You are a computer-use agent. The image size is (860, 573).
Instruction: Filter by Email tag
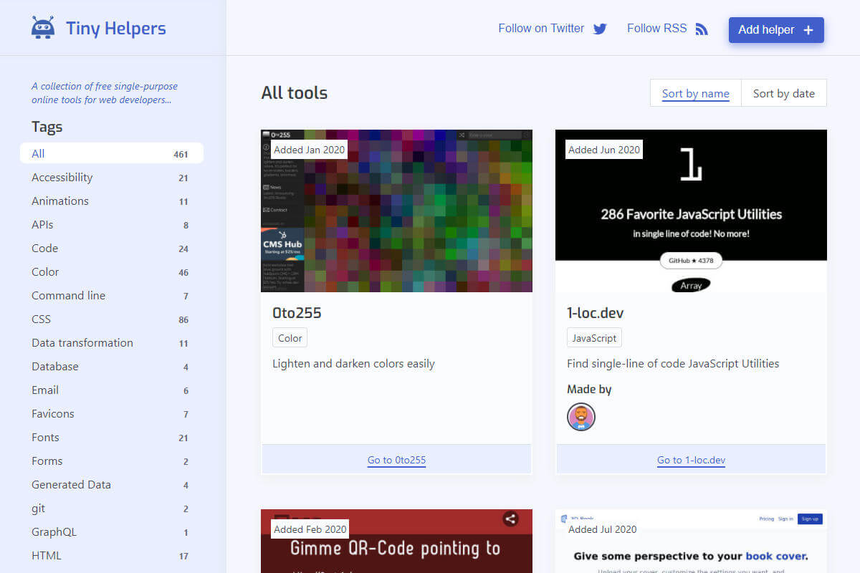(x=112, y=390)
